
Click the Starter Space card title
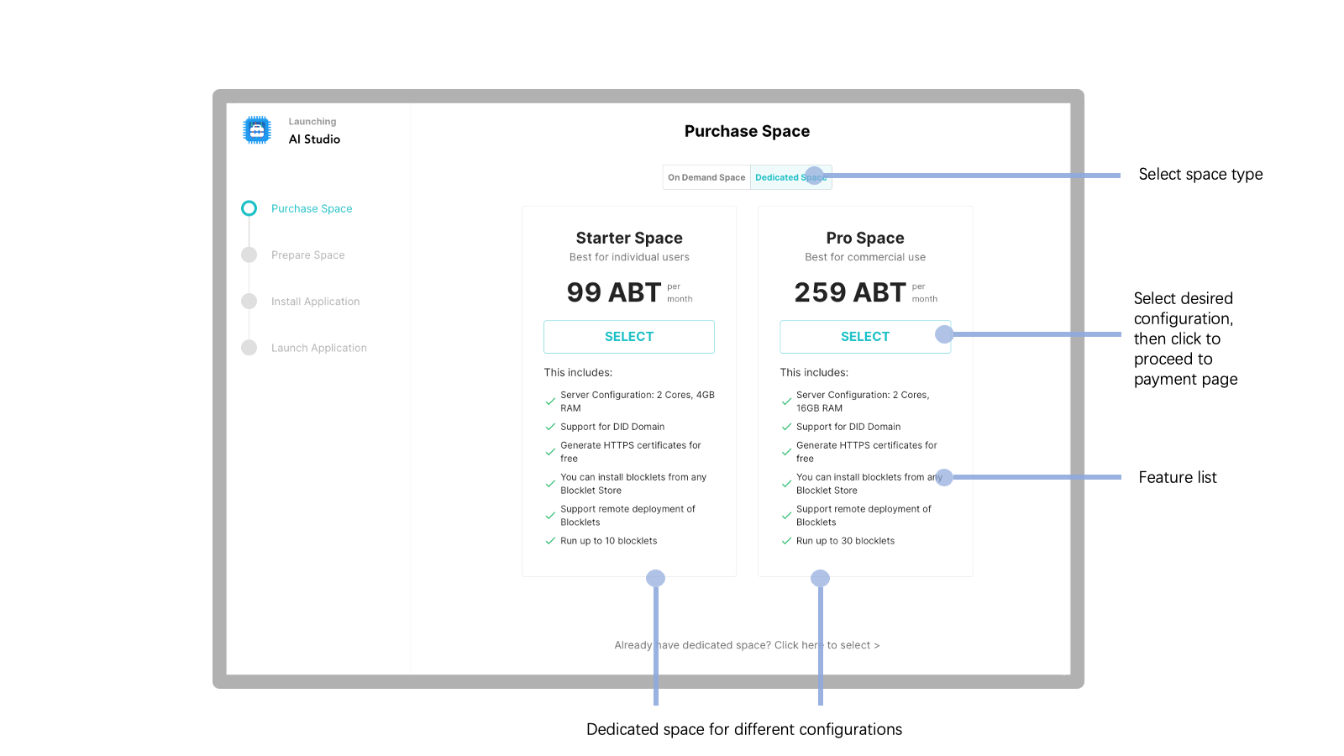point(629,239)
